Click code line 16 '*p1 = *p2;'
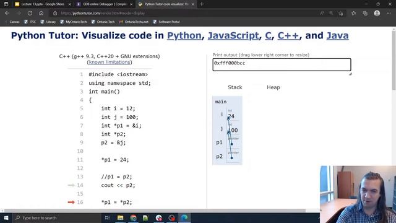Image resolution: width=396 pixels, height=223 pixels. (116, 203)
